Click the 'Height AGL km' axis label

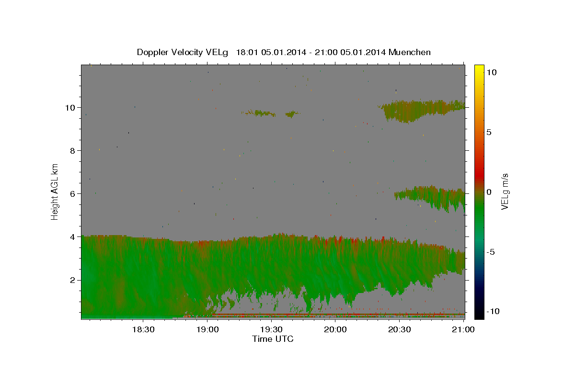(55, 191)
